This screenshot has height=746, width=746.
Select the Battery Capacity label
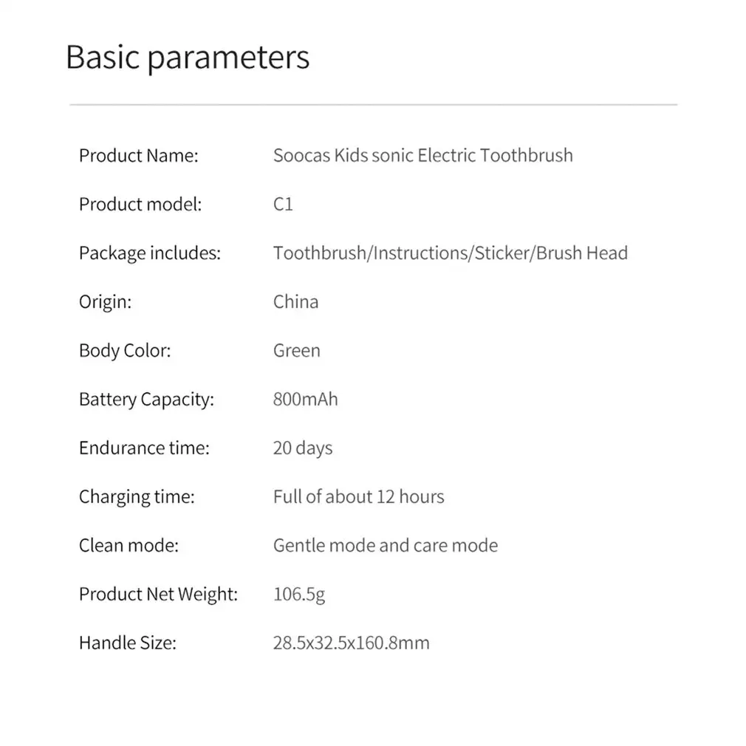coord(146,400)
